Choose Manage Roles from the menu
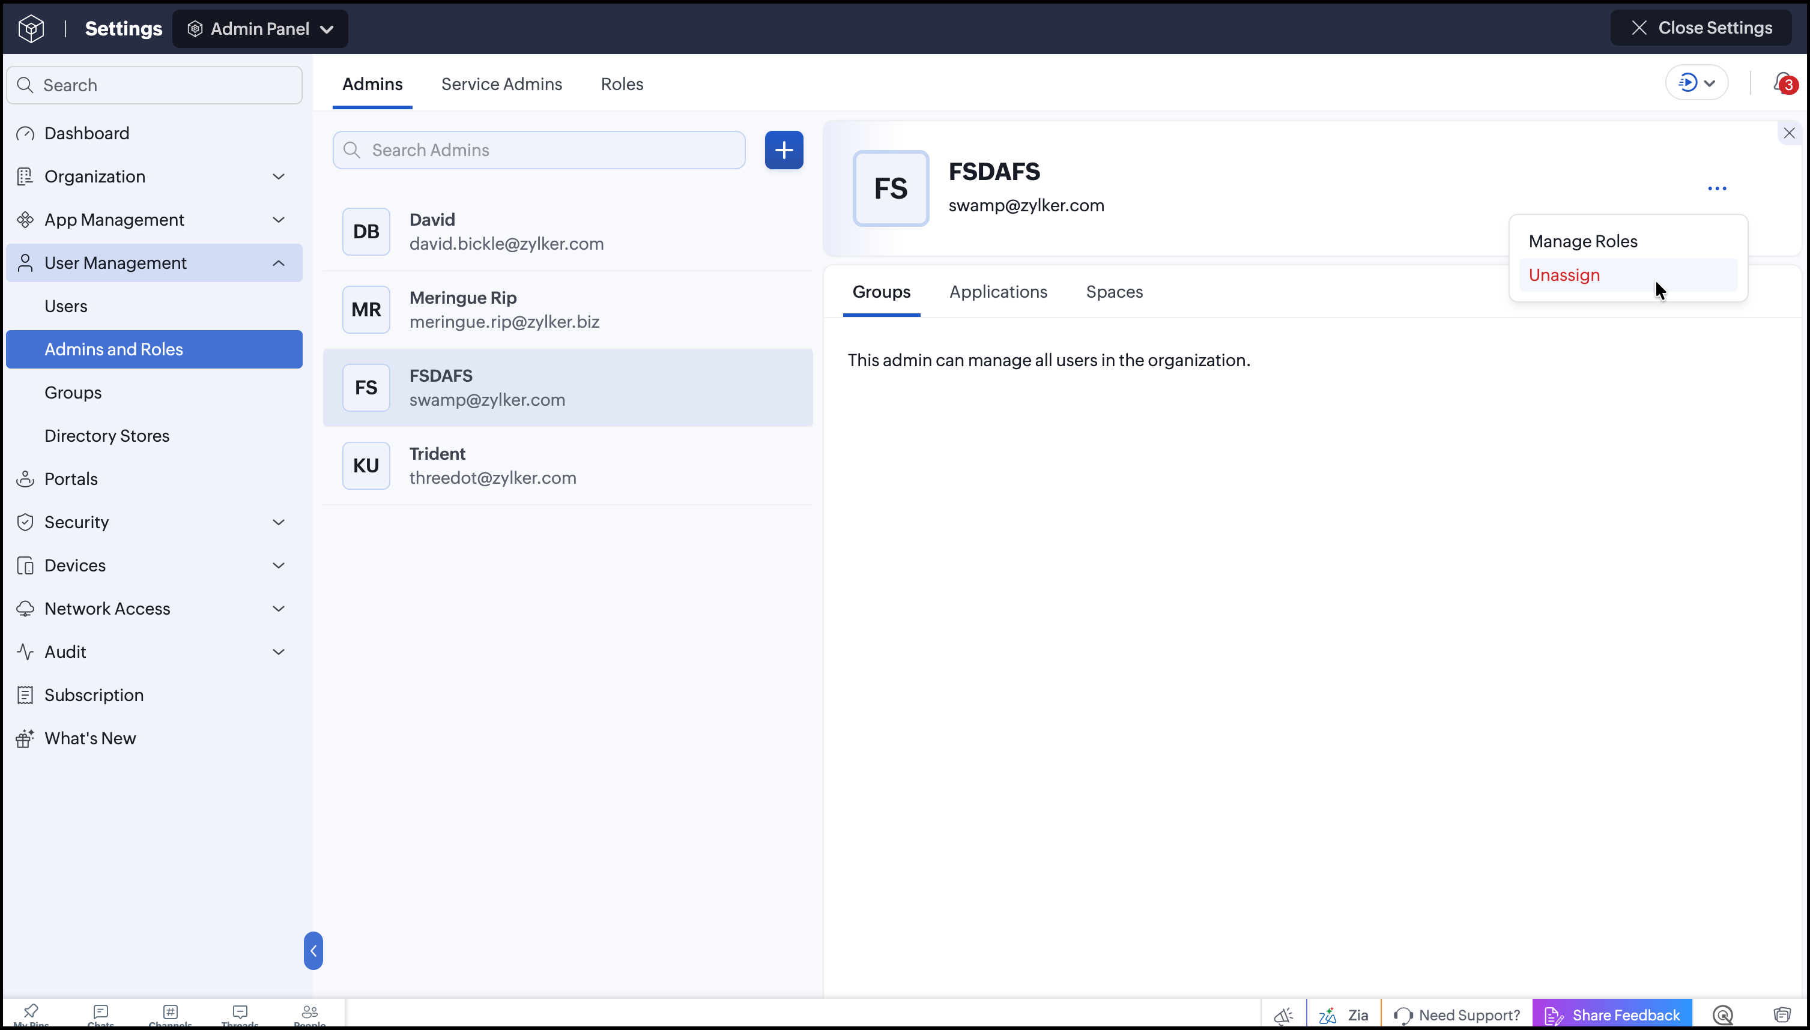Screen dimensions: 1810x1030 [1628, 241]
